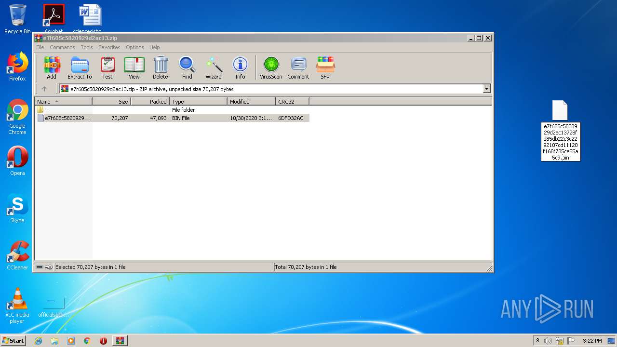Click the Add toolbar icon in WinRAR
Image resolution: width=617 pixels, height=347 pixels.
[52, 67]
